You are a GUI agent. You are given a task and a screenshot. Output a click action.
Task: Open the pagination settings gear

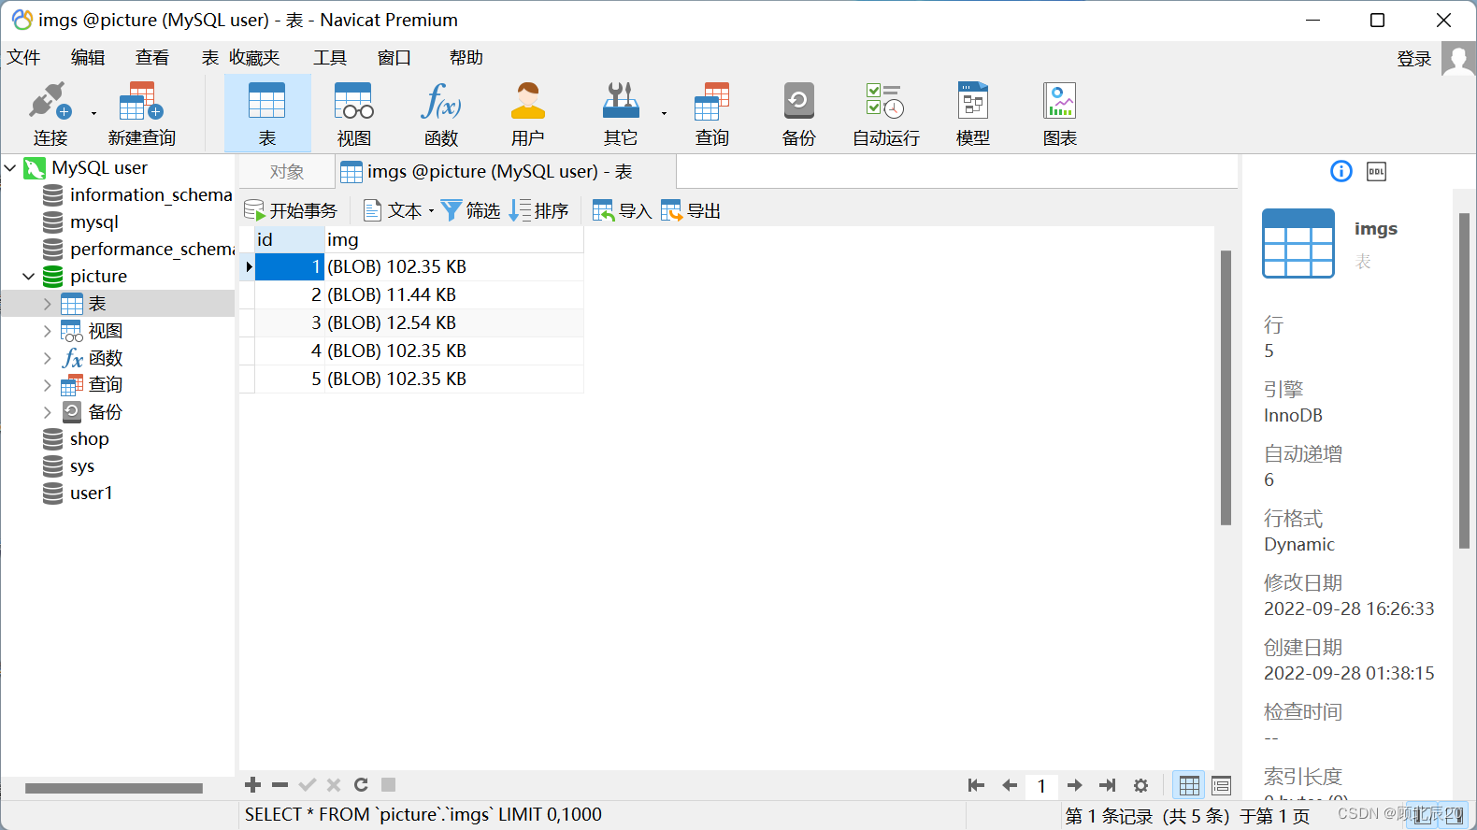(1140, 785)
